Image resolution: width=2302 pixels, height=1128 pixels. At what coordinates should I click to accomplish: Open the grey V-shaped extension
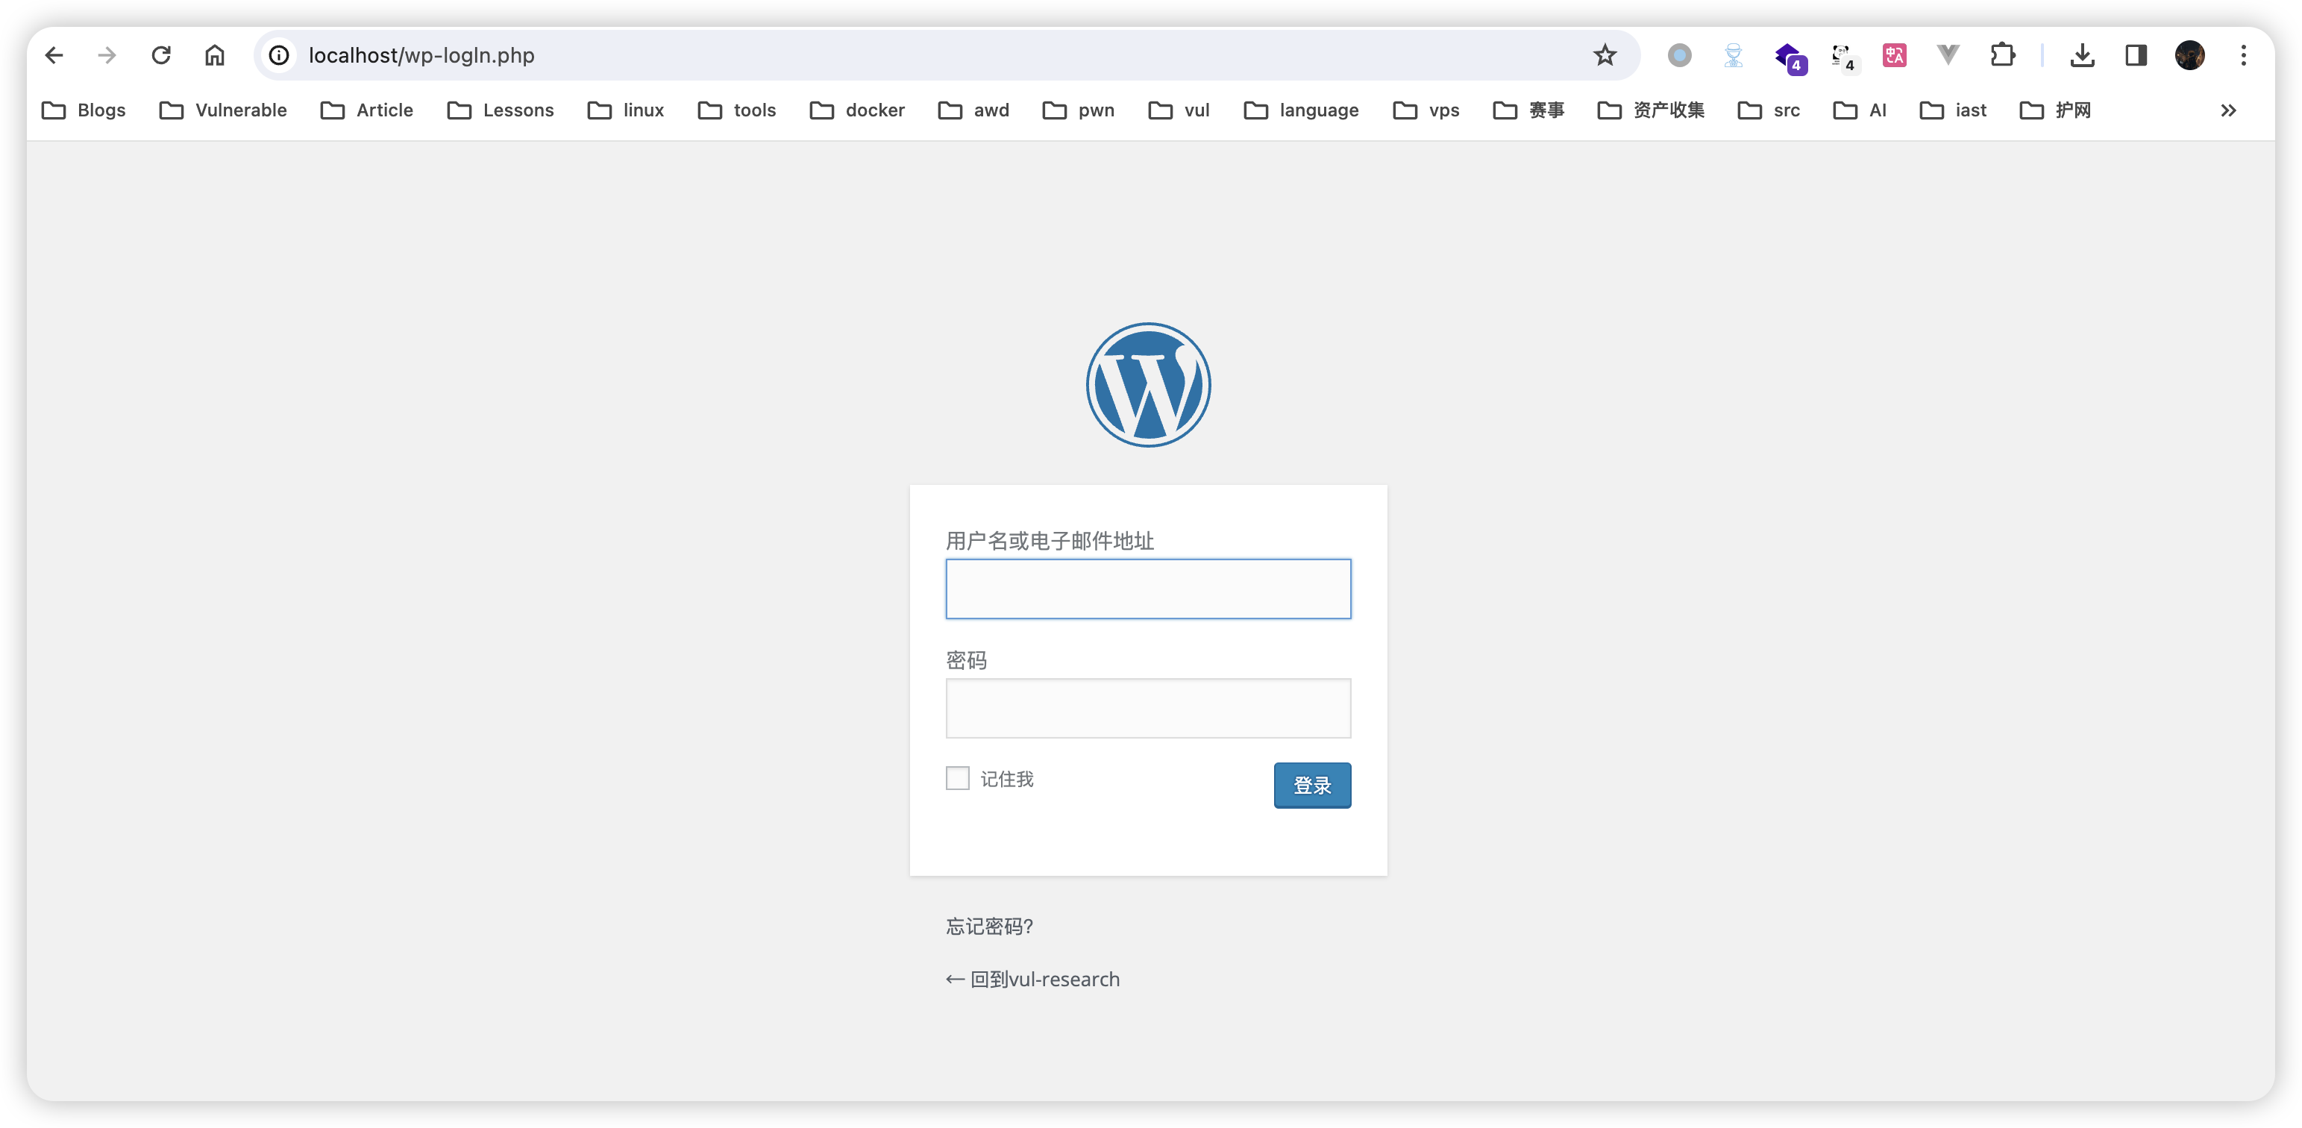(x=1948, y=55)
